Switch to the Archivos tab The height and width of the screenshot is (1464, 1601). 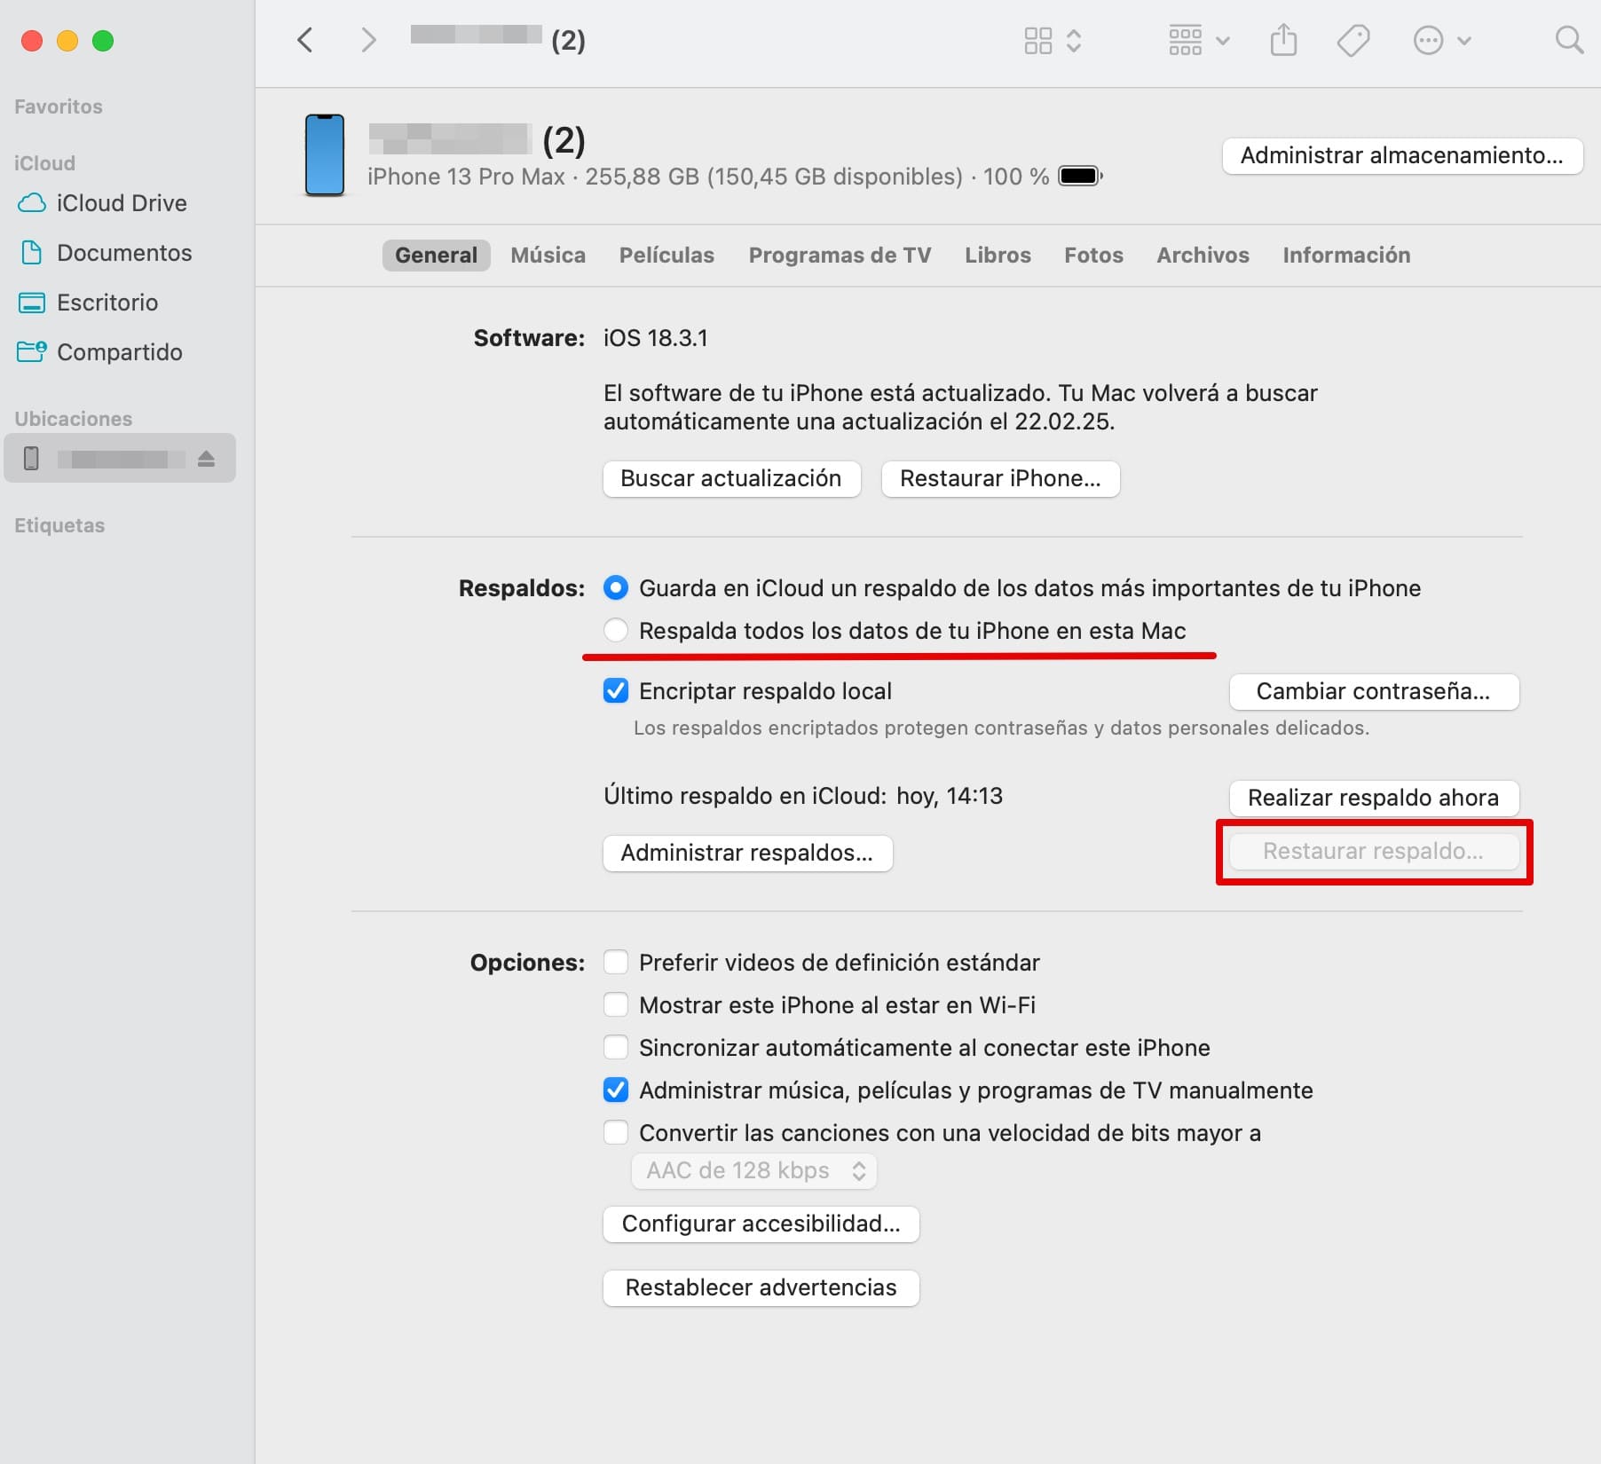(x=1203, y=256)
